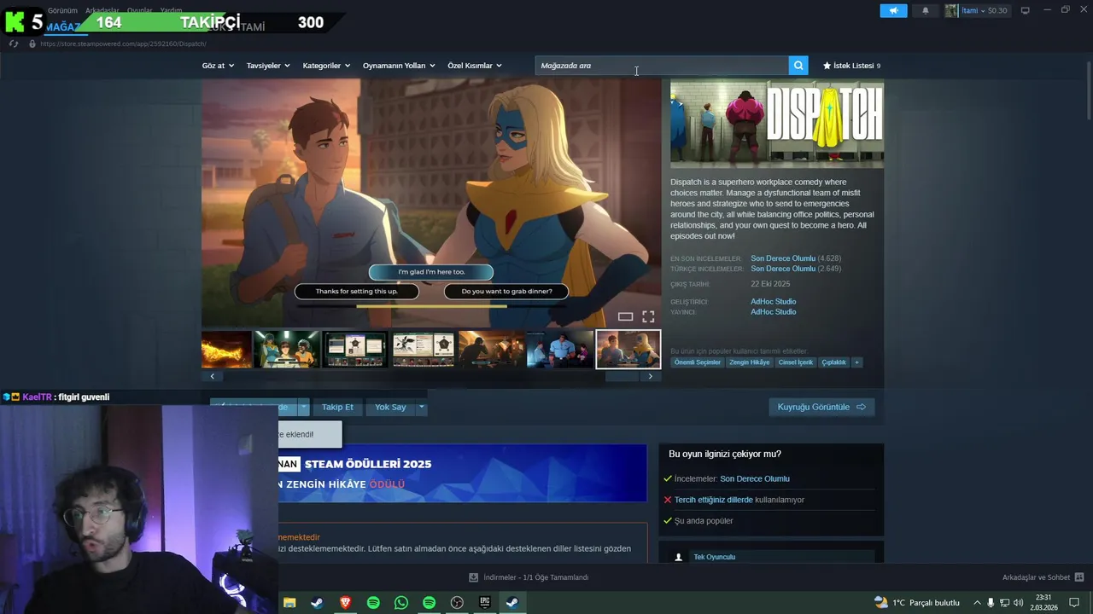
Task: Open the Görünüm menu
Action: point(62,10)
